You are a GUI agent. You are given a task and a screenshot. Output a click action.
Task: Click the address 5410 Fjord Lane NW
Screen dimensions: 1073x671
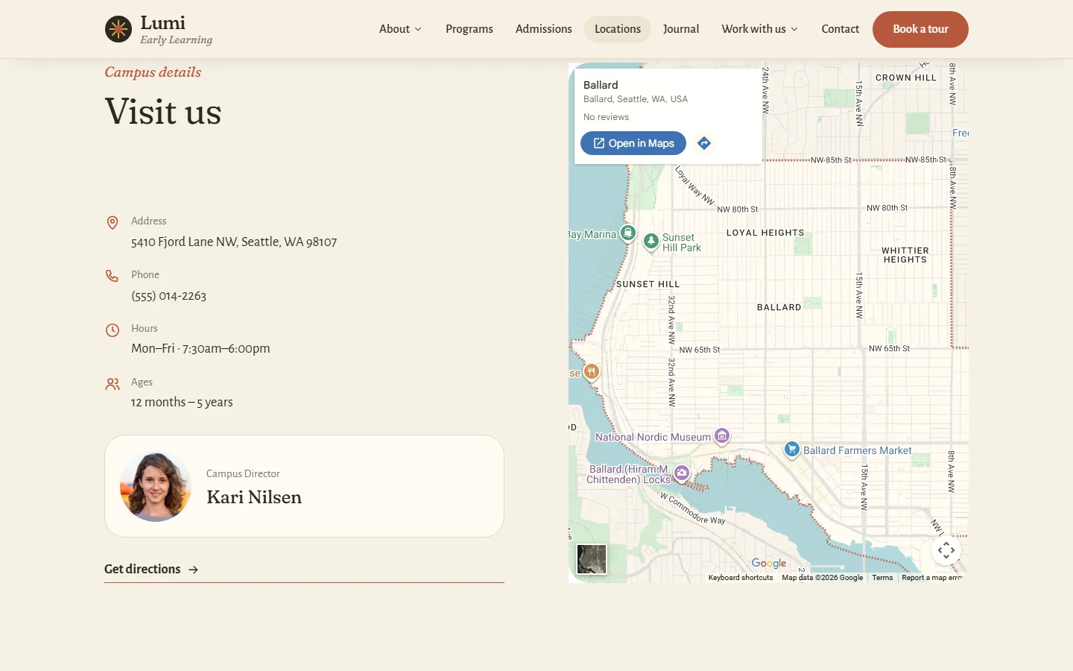click(x=234, y=242)
